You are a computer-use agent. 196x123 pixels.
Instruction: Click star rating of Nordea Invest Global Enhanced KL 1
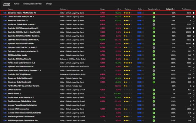[128, 63]
